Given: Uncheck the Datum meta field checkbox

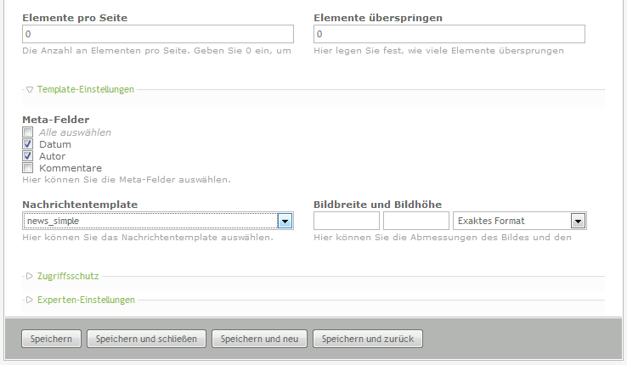Looking at the screenshot, I should tap(27, 144).
